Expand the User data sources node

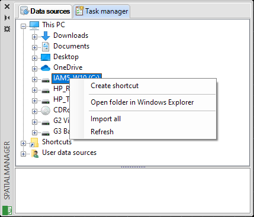coord(23,154)
